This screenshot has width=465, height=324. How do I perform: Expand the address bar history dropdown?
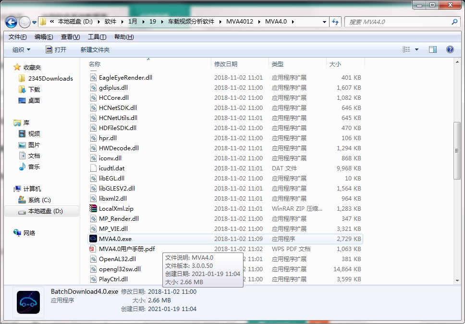324,22
